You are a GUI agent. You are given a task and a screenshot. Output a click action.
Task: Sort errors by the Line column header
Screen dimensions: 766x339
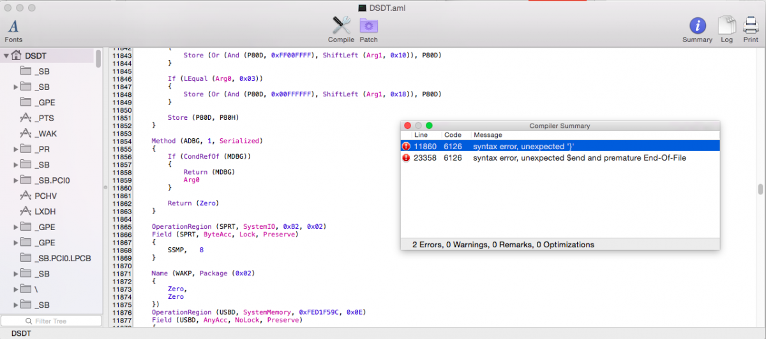(421, 135)
